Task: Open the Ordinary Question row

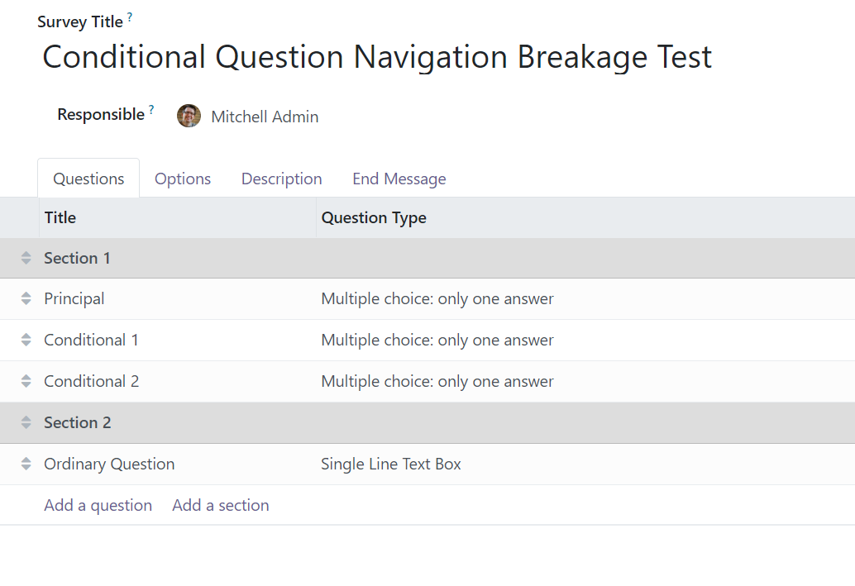Action: coord(108,464)
